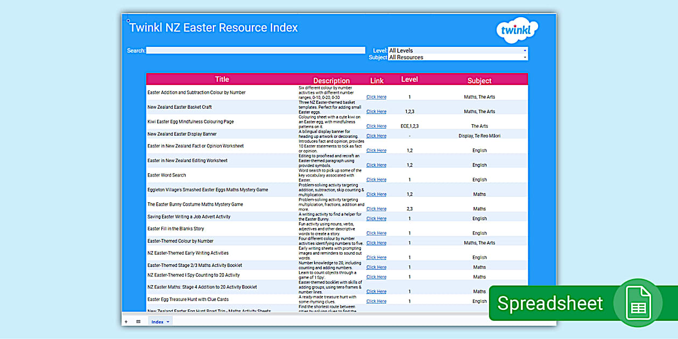This screenshot has height=339, width=678.
Task: Select the Title header cell
Action: click(222, 79)
